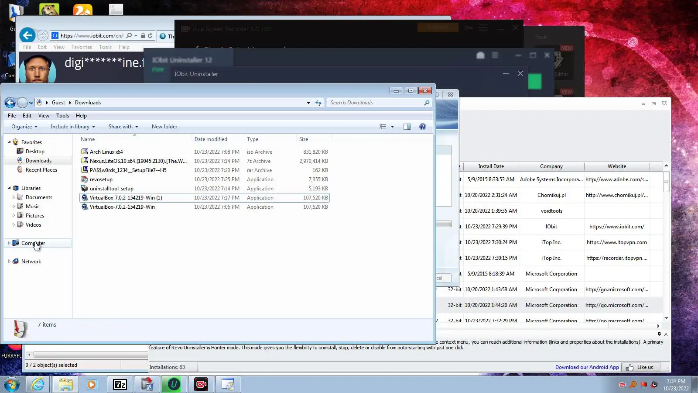The image size is (698, 393).
Task: Expand the Documents library node
Action: (14, 197)
